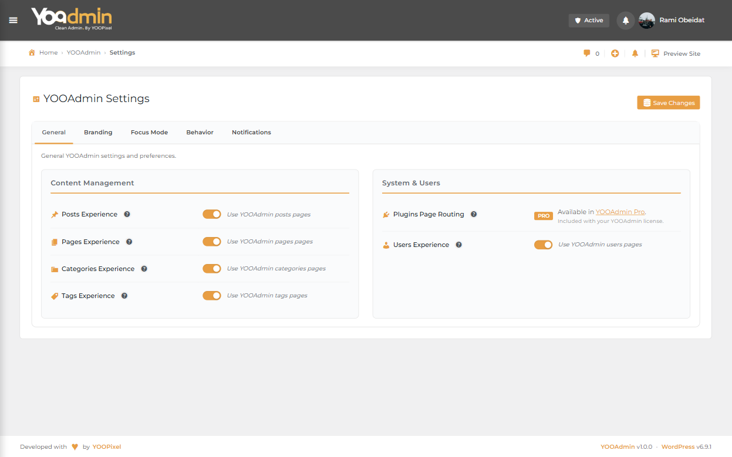Switch to the Behavior tab
The height and width of the screenshot is (457, 732).
(x=200, y=133)
